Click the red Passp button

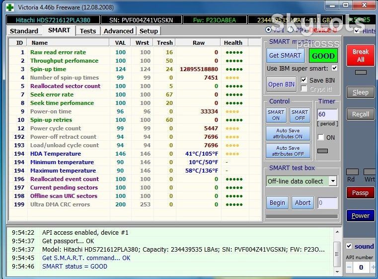[x=361, y=192]
